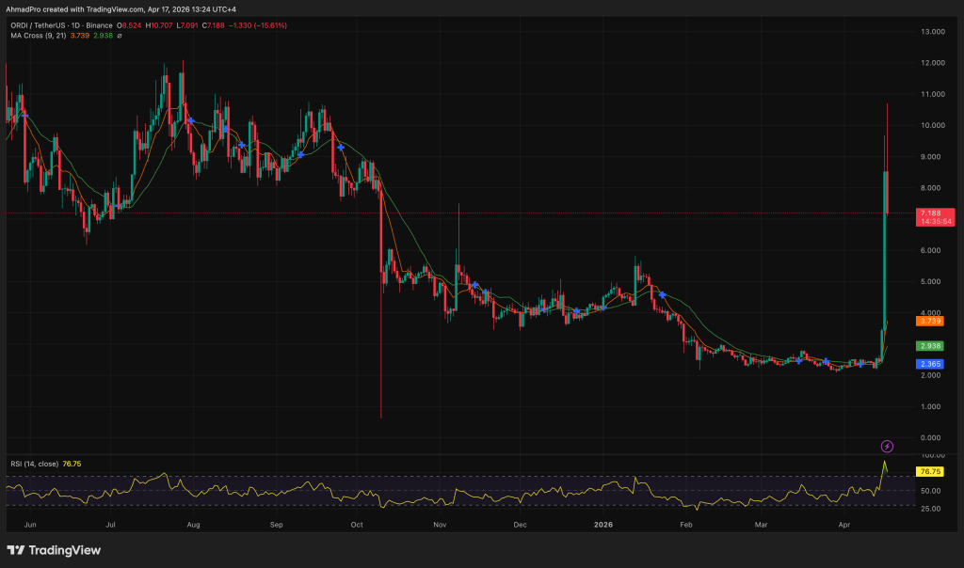Click the Apr label on the time axis
Image resolution: width=964 pixels, height=568 pixels.
[x=843, y=525]
